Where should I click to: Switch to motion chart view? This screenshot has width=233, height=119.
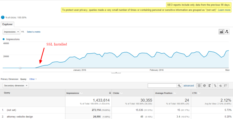coord(227,32)
